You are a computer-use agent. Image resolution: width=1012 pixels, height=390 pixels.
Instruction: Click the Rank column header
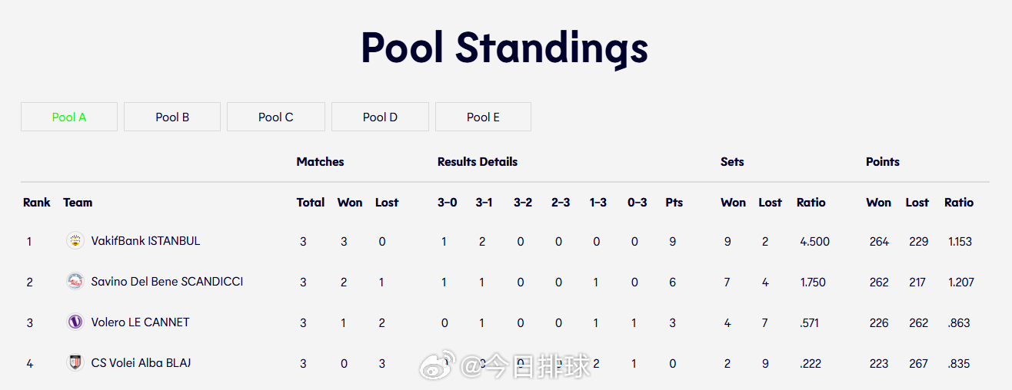pyautogui.click(x=36, y=203)
